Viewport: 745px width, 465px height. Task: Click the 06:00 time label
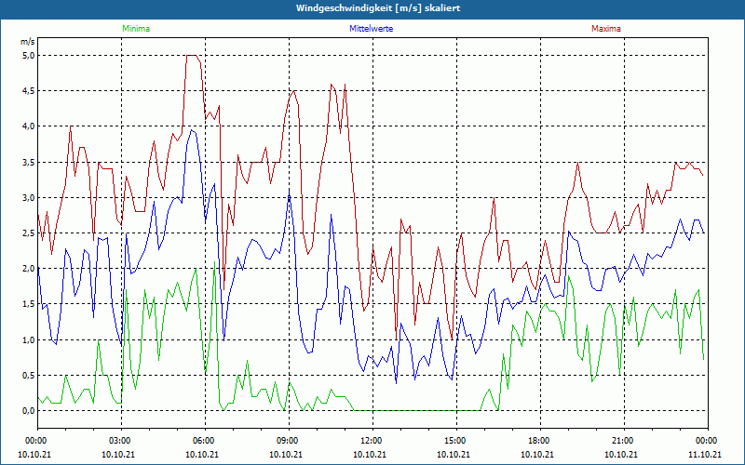click(x=202, y=441)
